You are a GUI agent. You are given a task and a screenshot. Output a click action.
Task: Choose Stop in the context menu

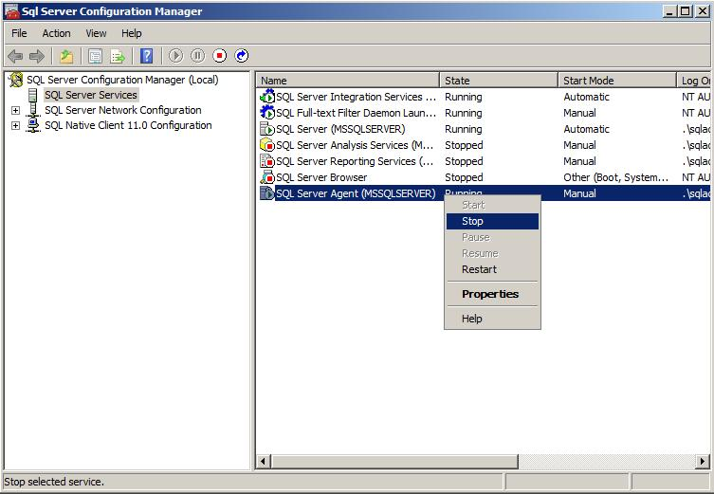click(x=492, y=221)
